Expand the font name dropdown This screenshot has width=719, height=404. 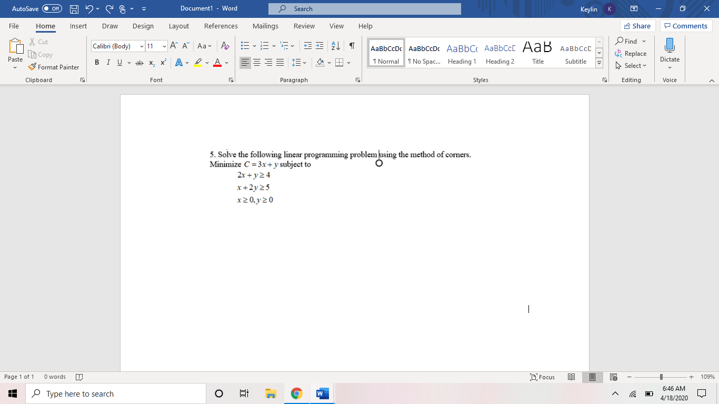142,46
